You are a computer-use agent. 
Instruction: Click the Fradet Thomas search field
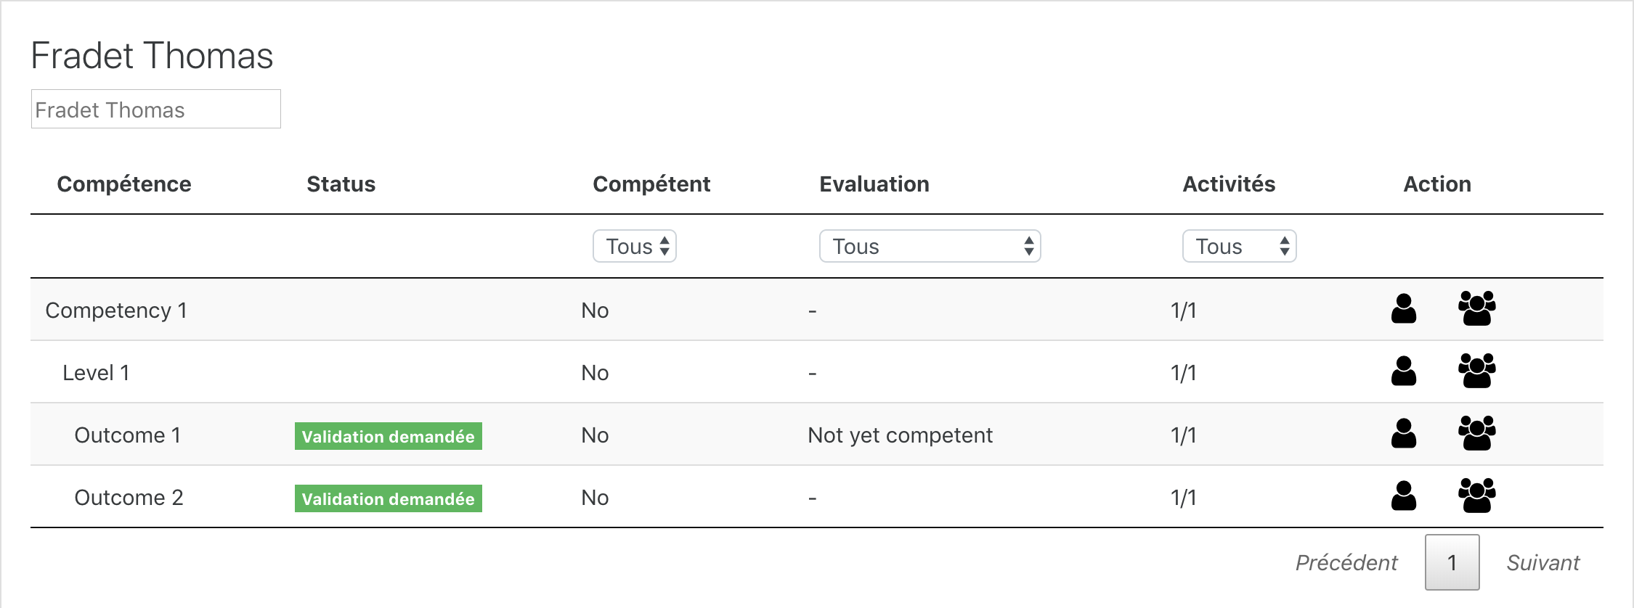click(x=156, y=109)
